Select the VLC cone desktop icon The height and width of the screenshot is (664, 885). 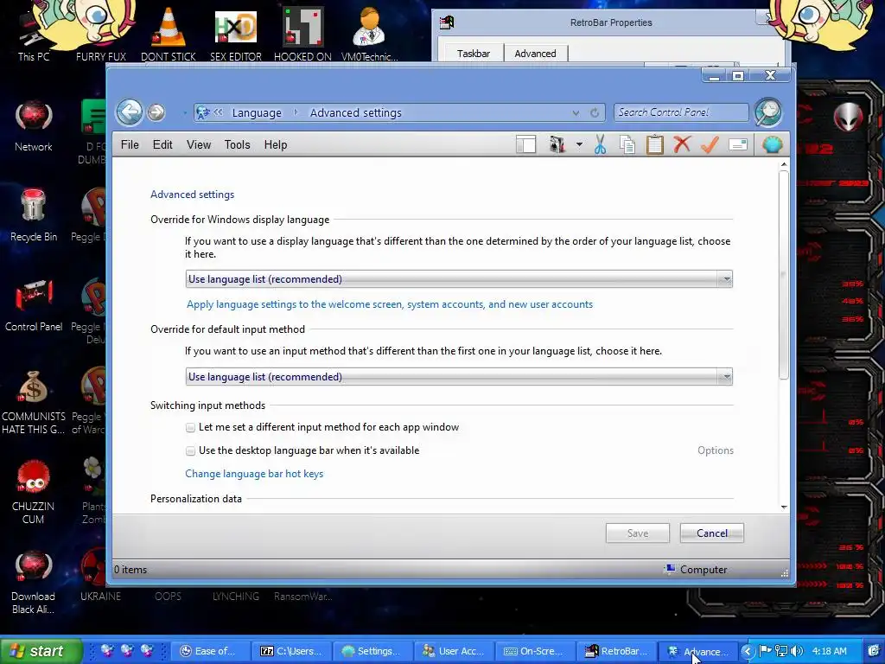tap(169, 34)
